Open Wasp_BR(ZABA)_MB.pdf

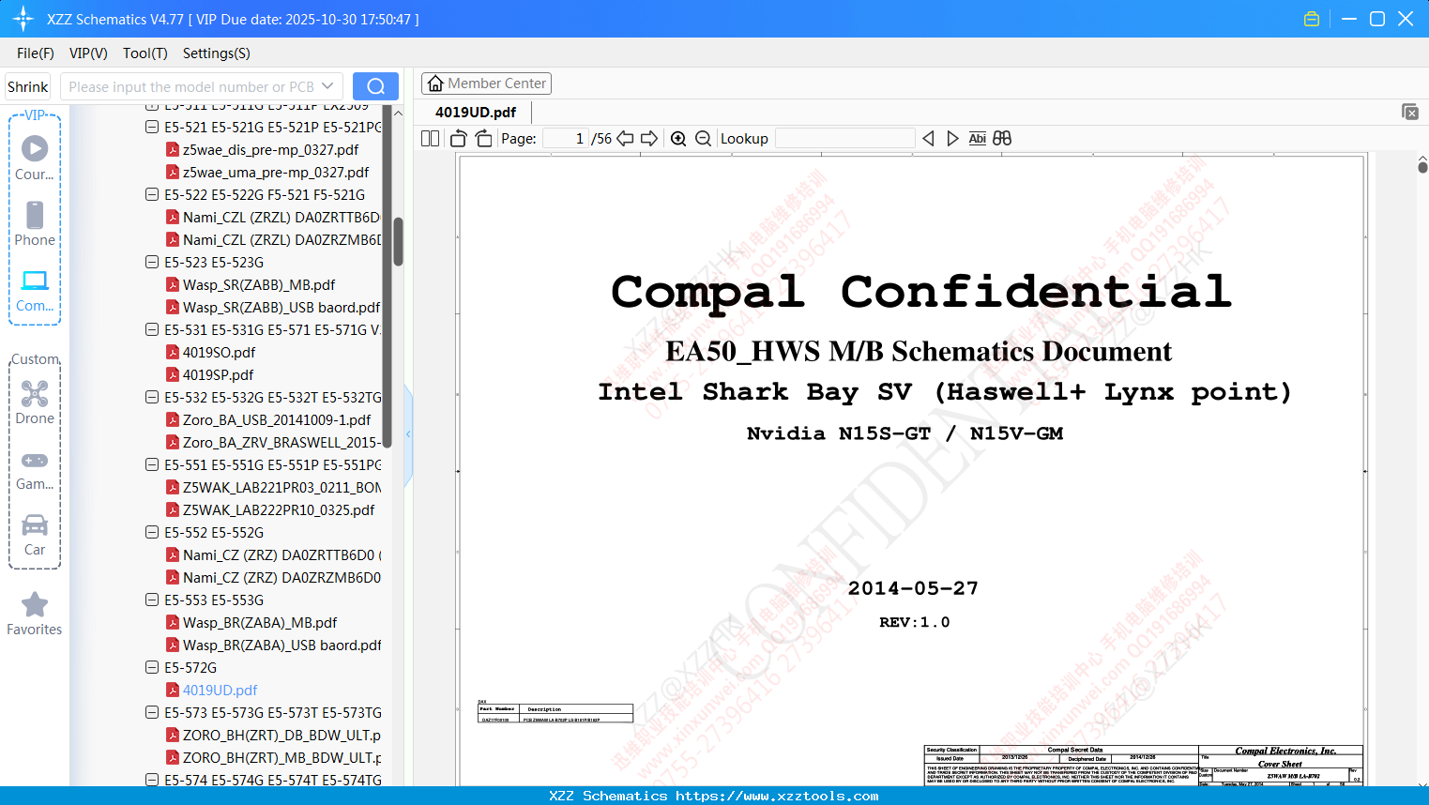260,623
